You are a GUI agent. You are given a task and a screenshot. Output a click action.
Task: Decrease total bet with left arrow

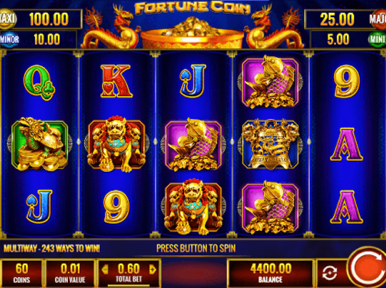tap(105, 269)
